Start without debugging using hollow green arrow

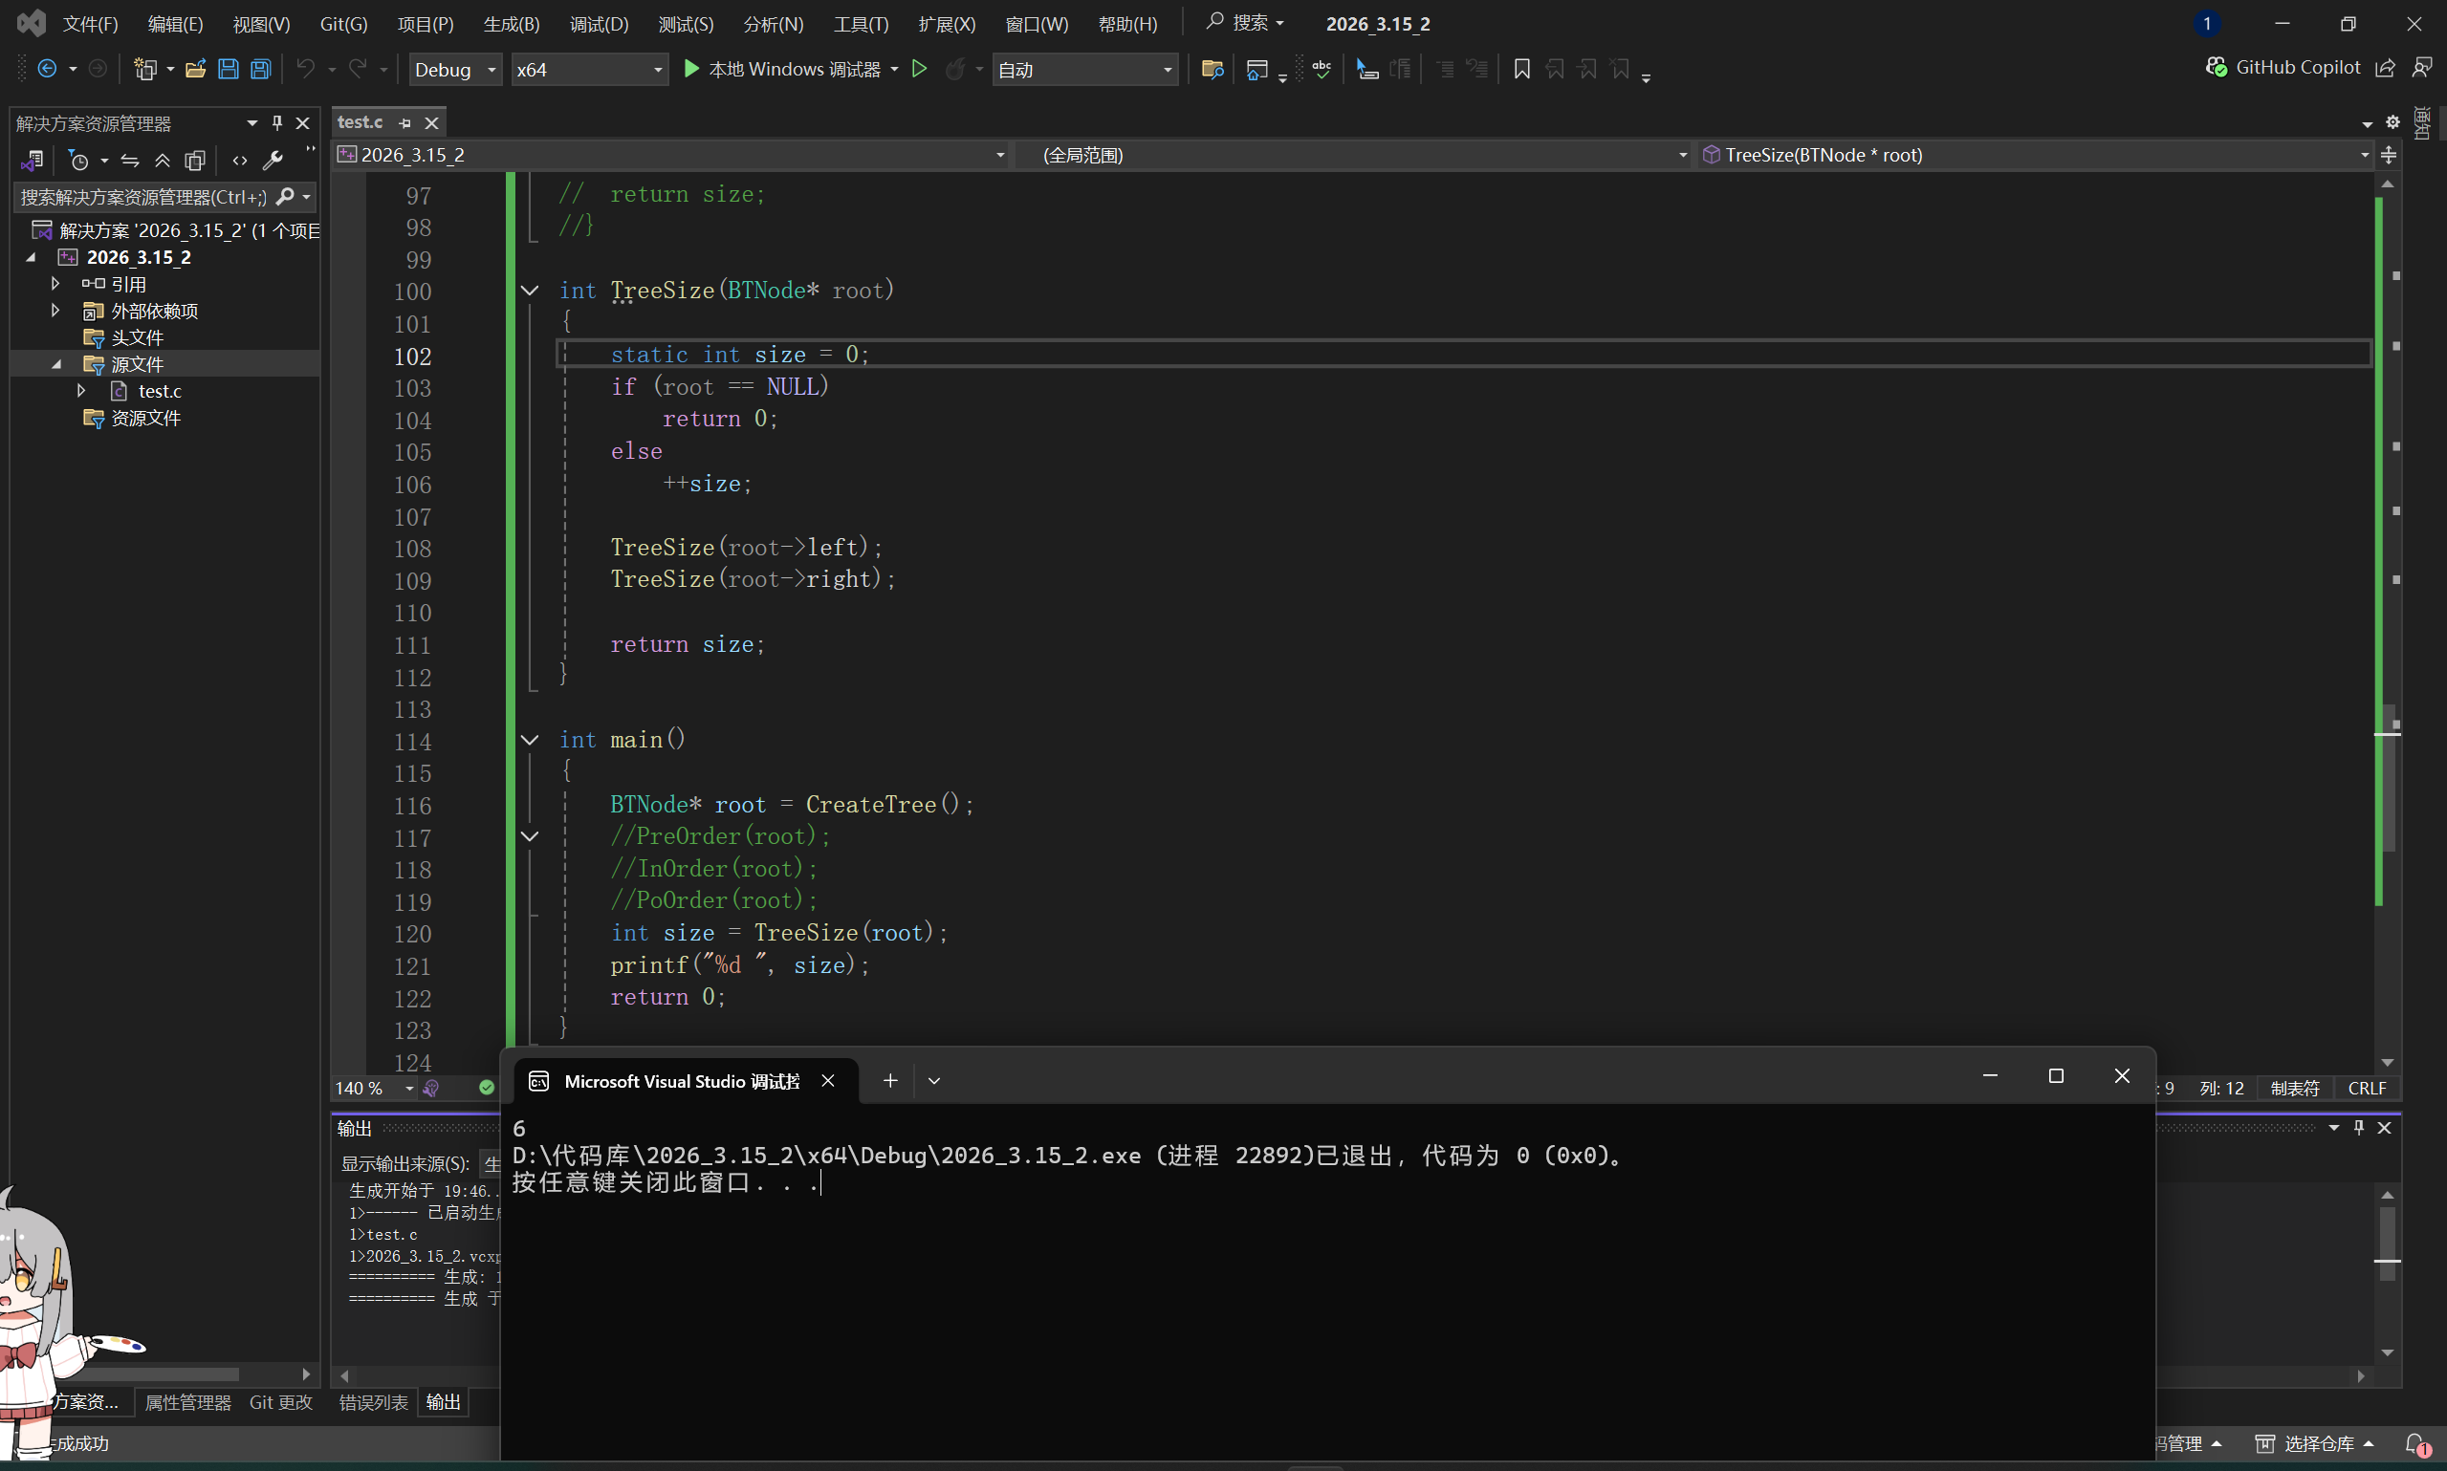919,70
